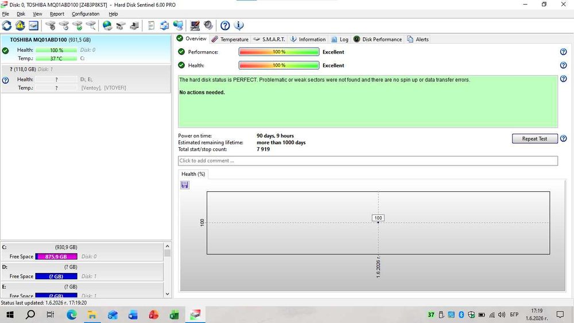Switch to the Disk Performance tab
This screenshot has width=574, height=323.
coord(378,39)
